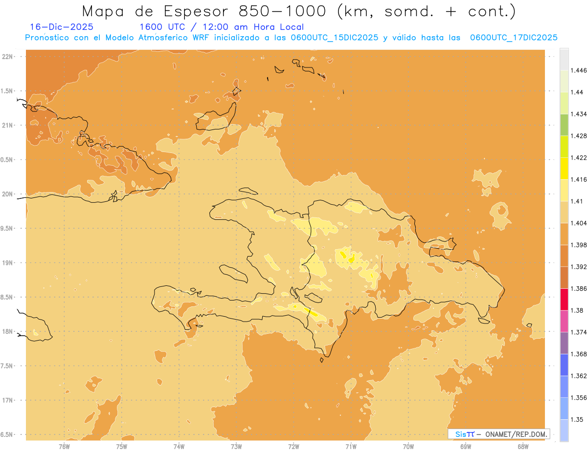Click the longitude label '69W'
This screenshot has height=453, width=587.
point(466,446)
